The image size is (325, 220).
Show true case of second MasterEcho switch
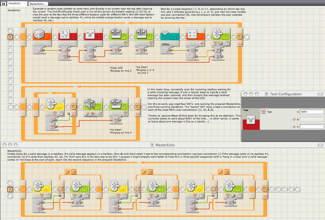pos(144,172)
